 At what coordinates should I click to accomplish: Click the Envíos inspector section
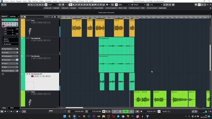click(10, 63)
